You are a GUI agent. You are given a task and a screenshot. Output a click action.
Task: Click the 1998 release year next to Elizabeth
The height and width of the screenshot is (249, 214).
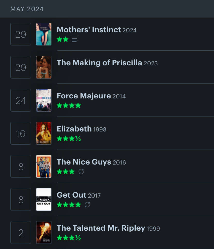coord(100,129)
